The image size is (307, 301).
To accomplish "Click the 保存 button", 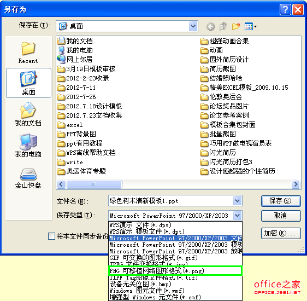I will [281, 201].
